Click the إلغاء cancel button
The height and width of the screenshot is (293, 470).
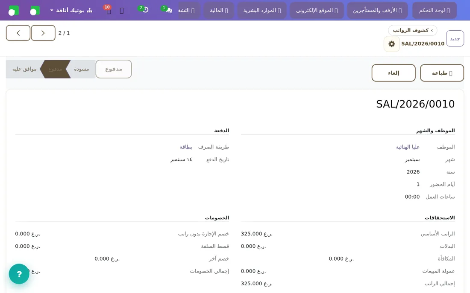coord(393,73)
